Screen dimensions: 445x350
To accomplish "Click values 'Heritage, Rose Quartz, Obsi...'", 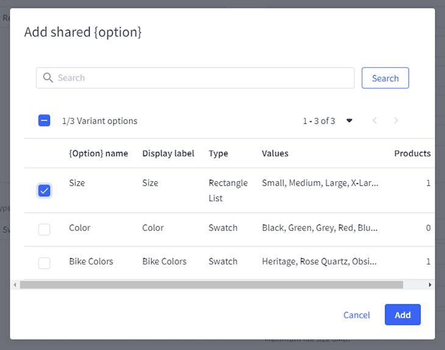I will coord(319,262).
